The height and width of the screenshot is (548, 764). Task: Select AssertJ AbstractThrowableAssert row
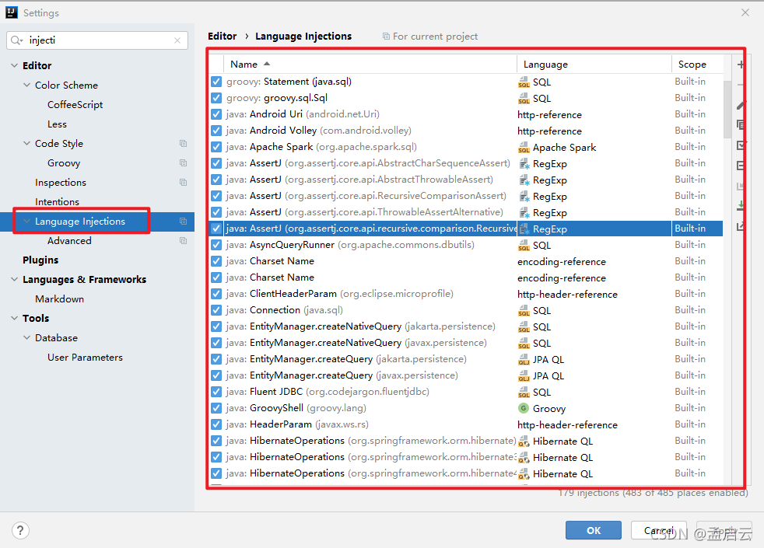466,180
